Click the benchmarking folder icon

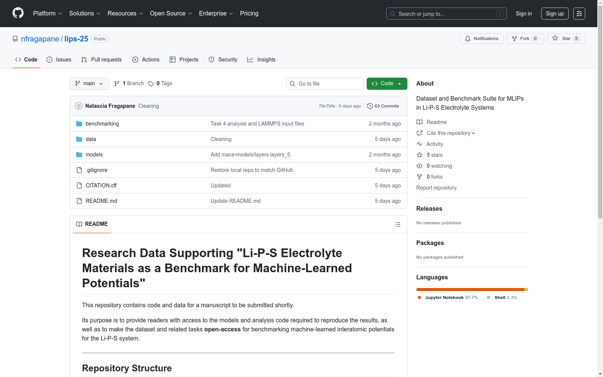79,124
